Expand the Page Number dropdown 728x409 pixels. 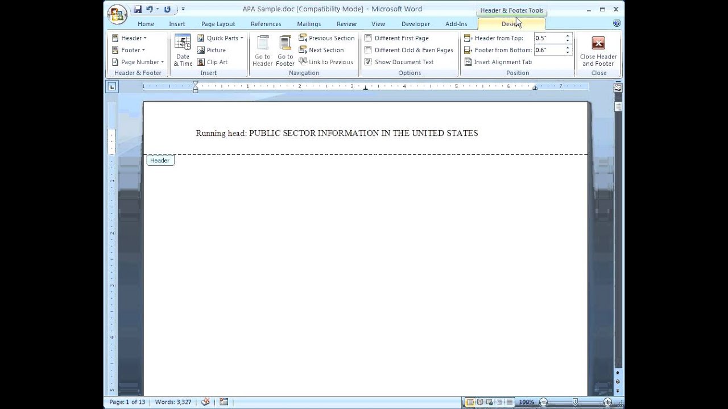(138, 62)
